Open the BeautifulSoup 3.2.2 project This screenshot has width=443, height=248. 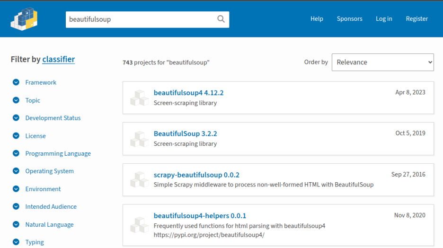point(186,133)
